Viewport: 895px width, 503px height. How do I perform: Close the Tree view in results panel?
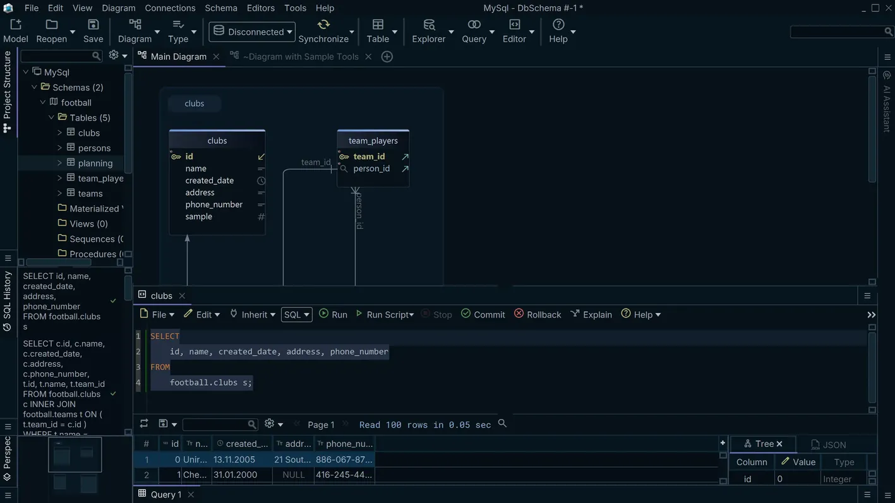pyautogui.click(x=779, y=444)
